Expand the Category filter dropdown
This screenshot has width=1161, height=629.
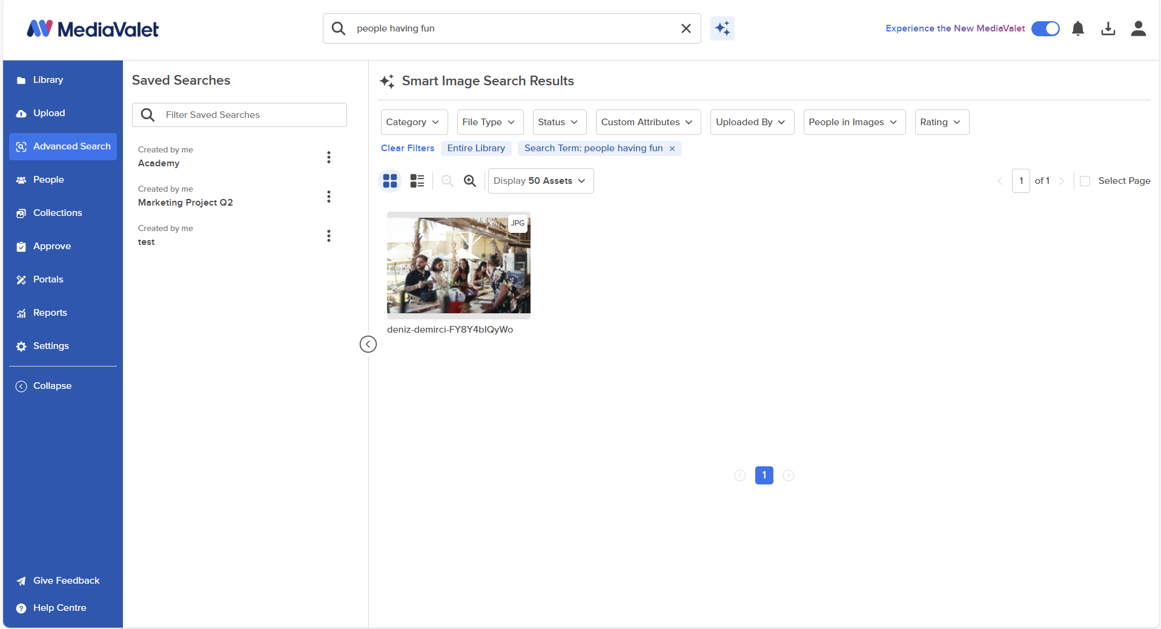(x=414, y=122)
